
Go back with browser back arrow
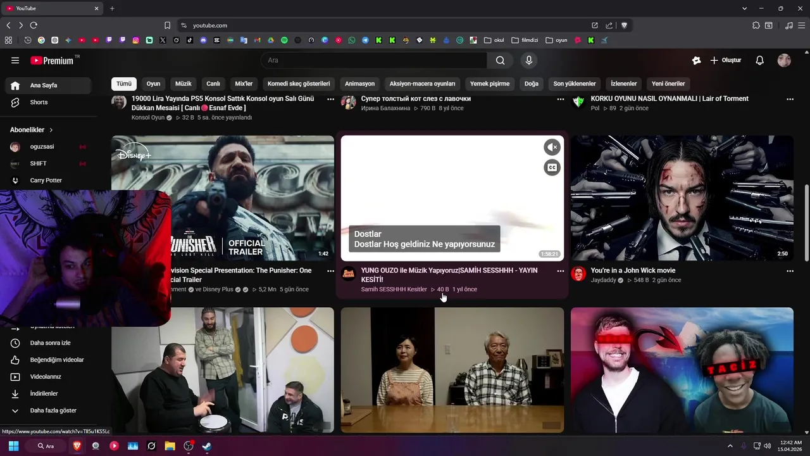tap(8, 25)
